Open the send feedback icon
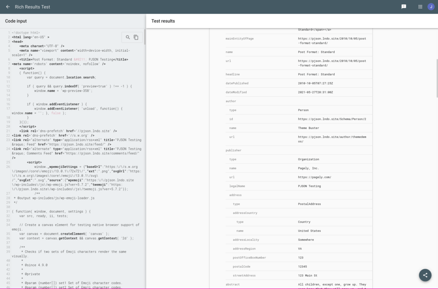 point(404,7)
